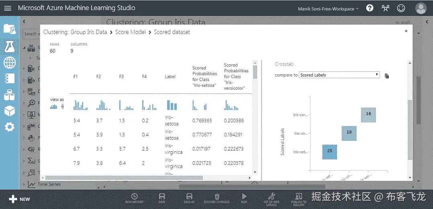433x209 pixels.
Task: Open Run History in bottom toolbar
Action: pyautogui.click(x=134, y=199)
